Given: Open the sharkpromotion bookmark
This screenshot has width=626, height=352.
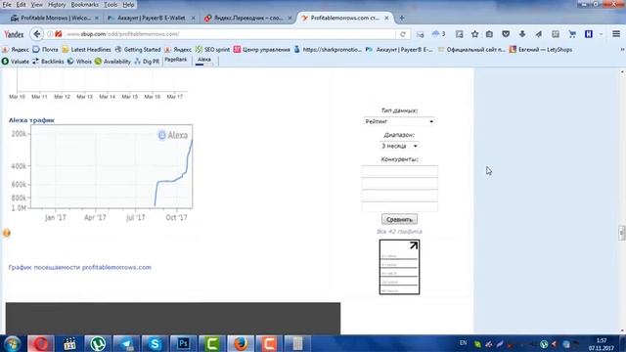Looking at the screenshot, I should click(328, 50).
